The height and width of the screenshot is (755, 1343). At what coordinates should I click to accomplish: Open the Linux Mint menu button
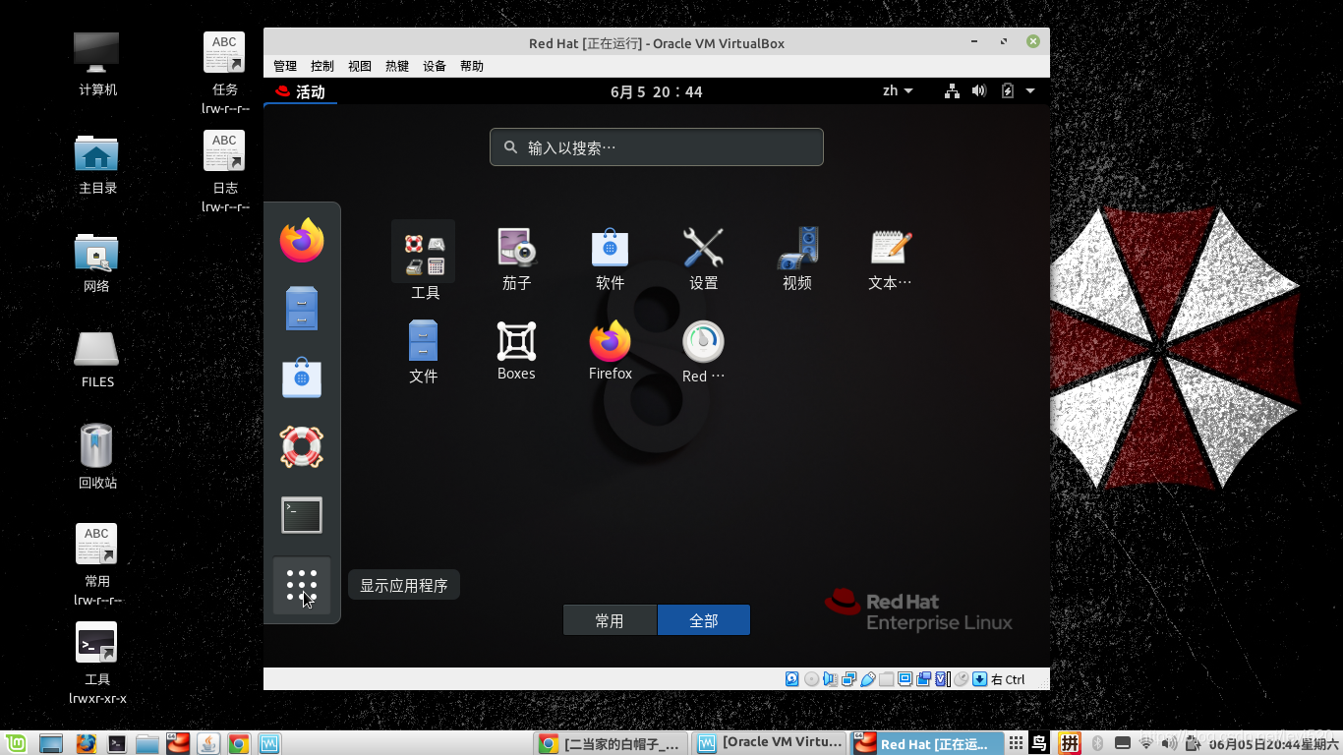point(16,743)
